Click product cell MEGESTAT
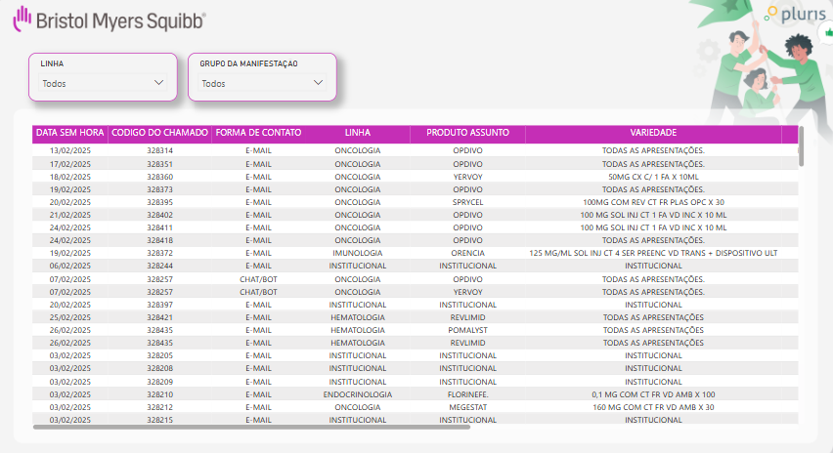This screenshot has height=453, width=833. click(x=467, y=407)
